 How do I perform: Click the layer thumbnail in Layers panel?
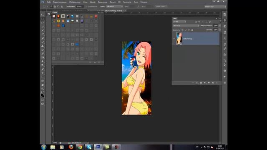click(179, 39)
